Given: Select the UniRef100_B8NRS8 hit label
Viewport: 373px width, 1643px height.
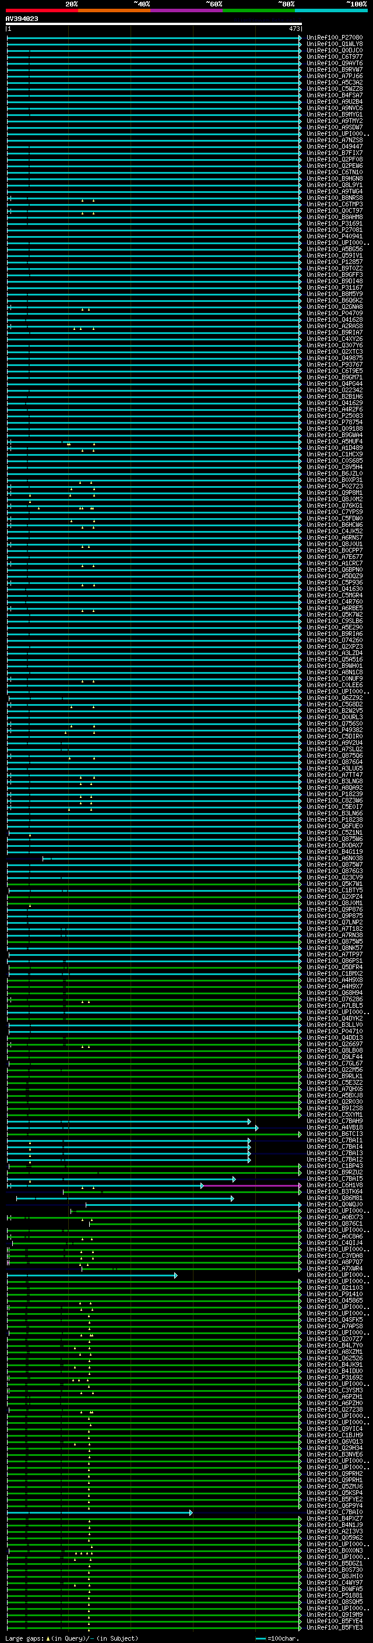Looking at the screenshot, I should (334, 198).
